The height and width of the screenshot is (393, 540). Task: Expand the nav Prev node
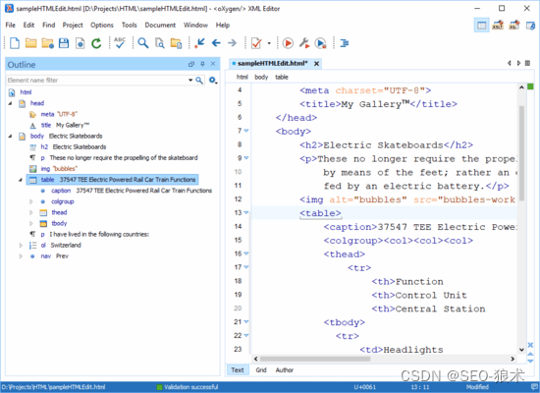pyautogui.click(x=21, y=256)
